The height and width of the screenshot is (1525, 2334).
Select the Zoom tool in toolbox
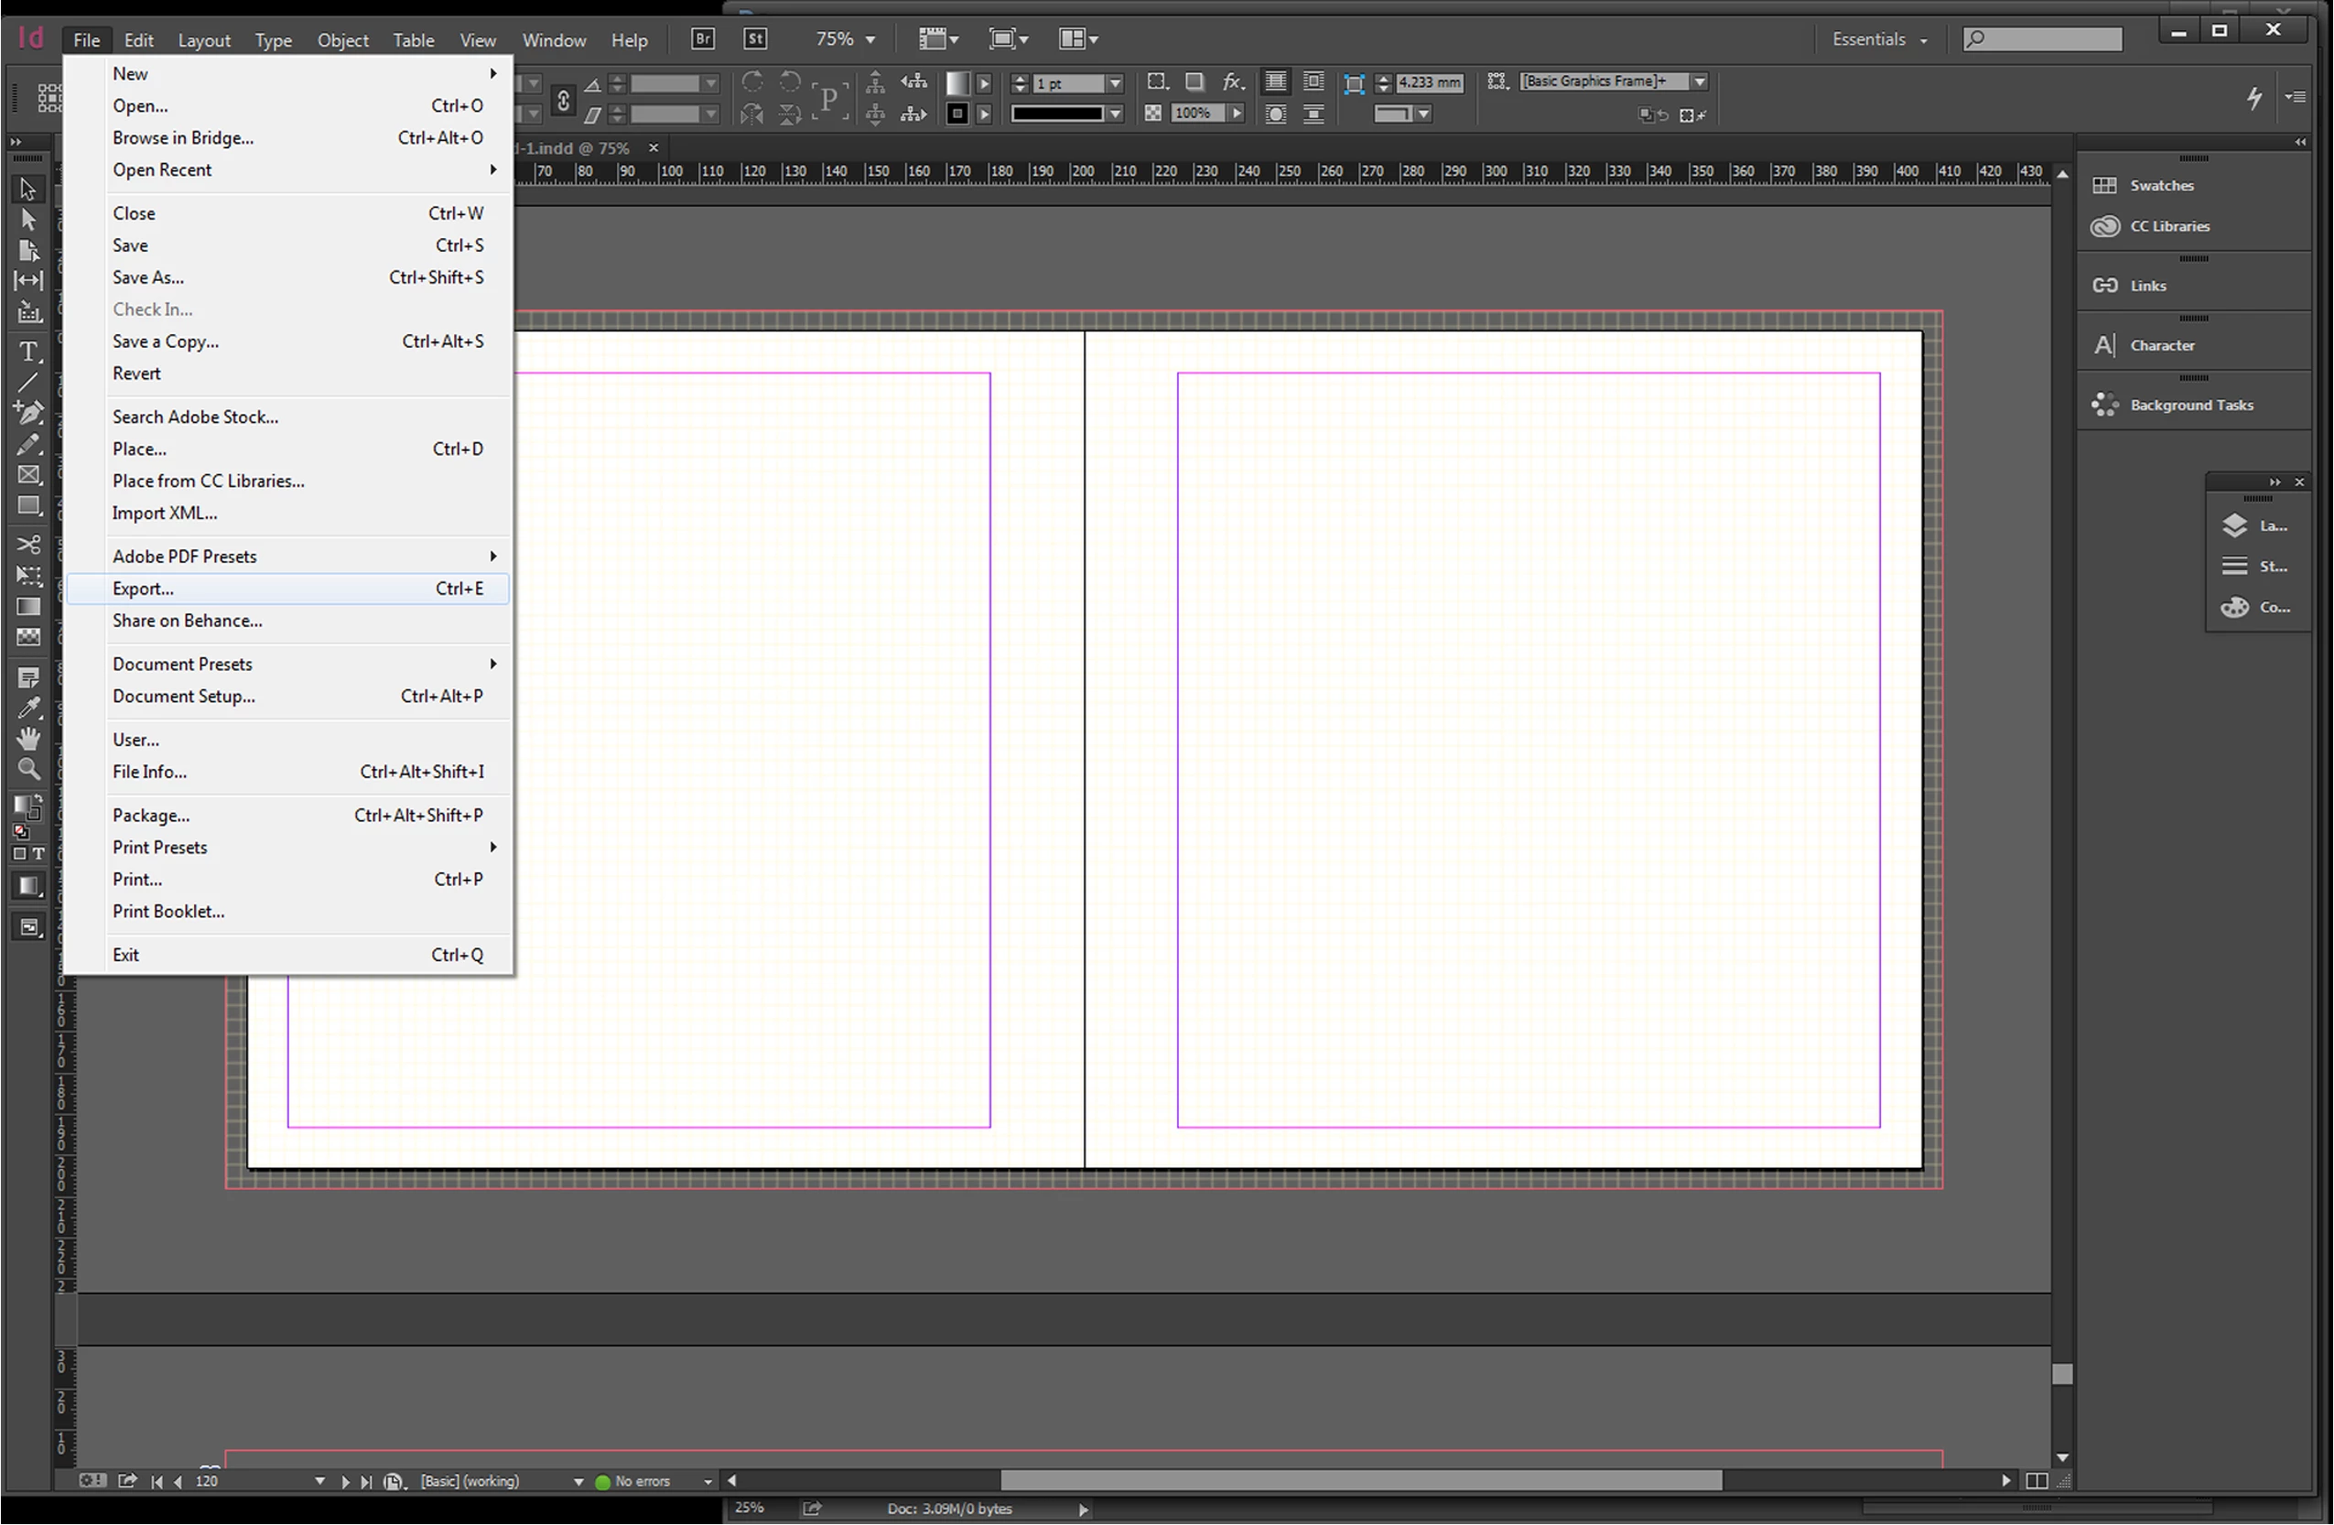click(28, 770)
